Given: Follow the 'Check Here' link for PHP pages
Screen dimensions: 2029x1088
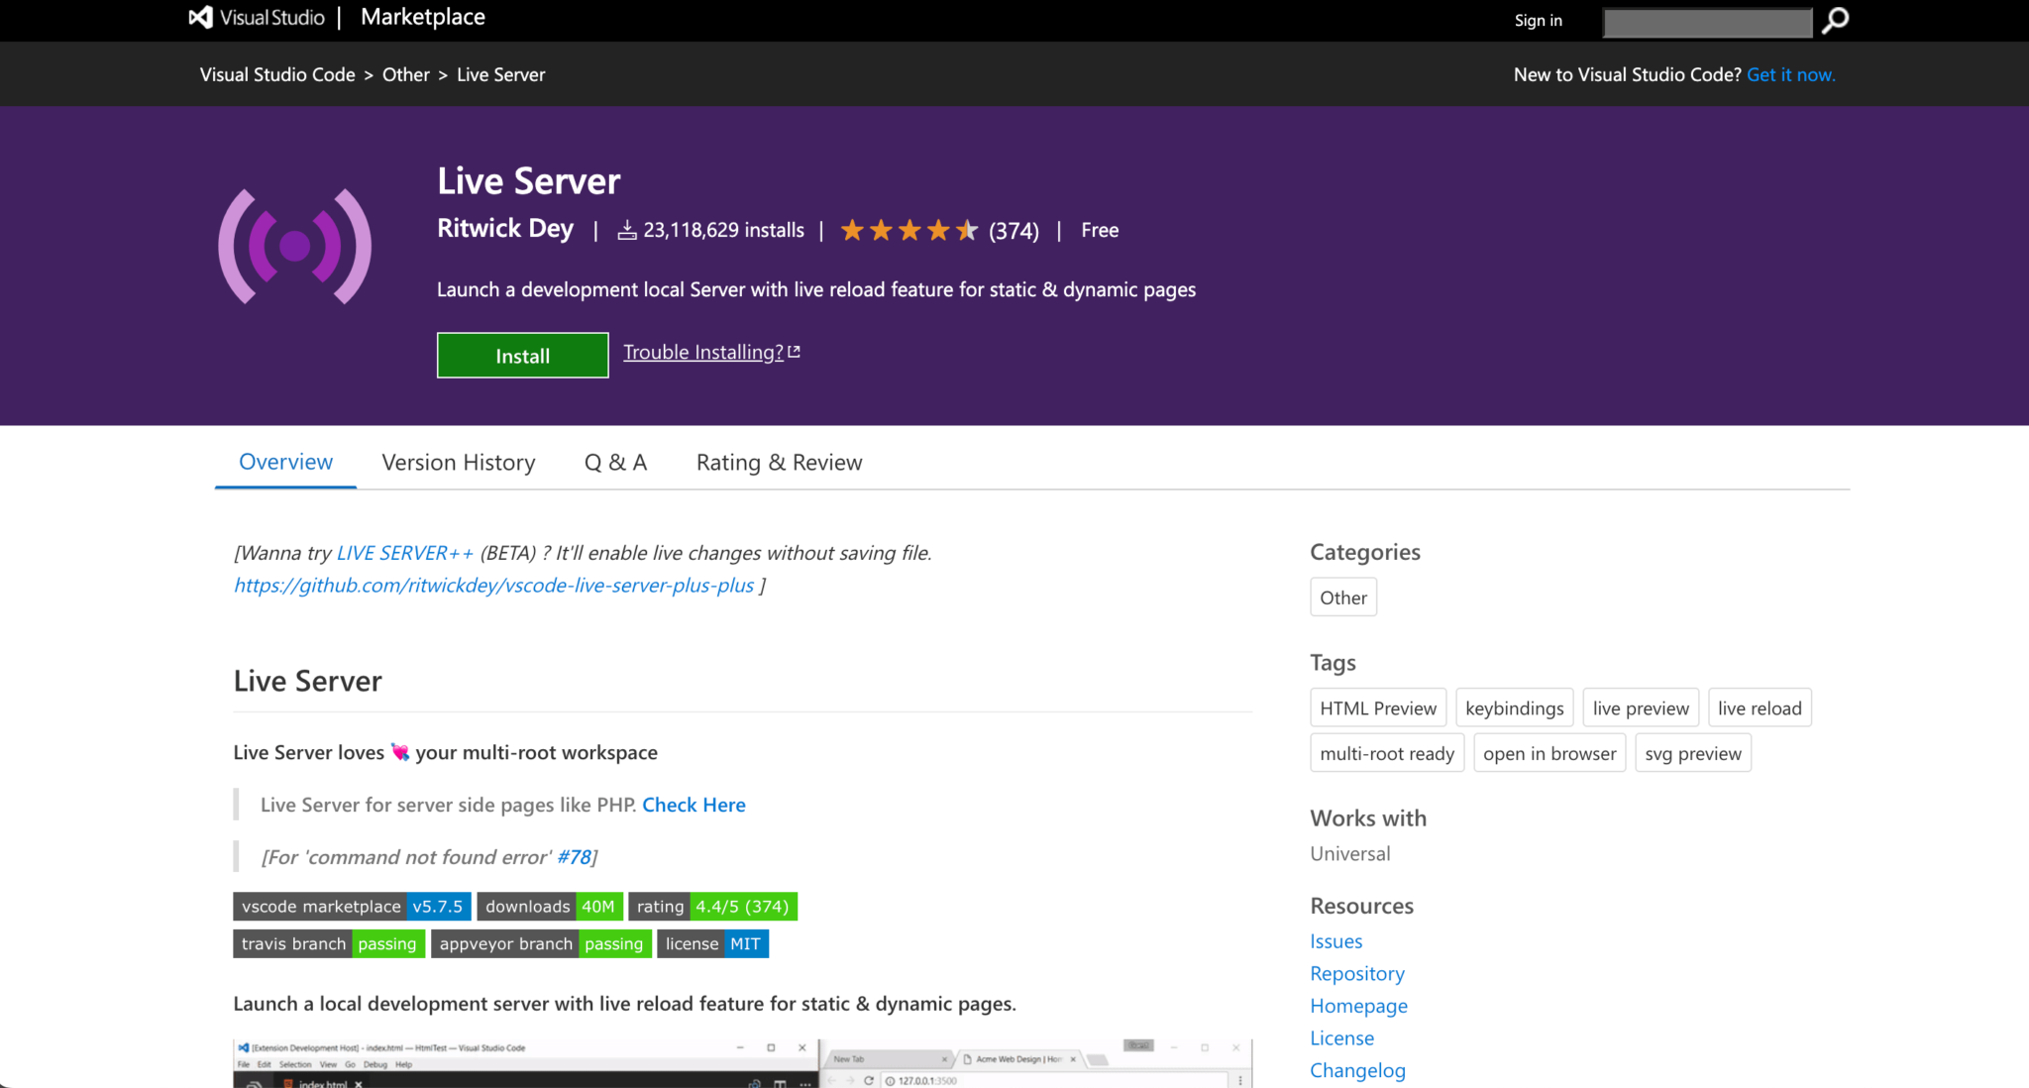Looking at the screenshot, I should coord(694,805).
